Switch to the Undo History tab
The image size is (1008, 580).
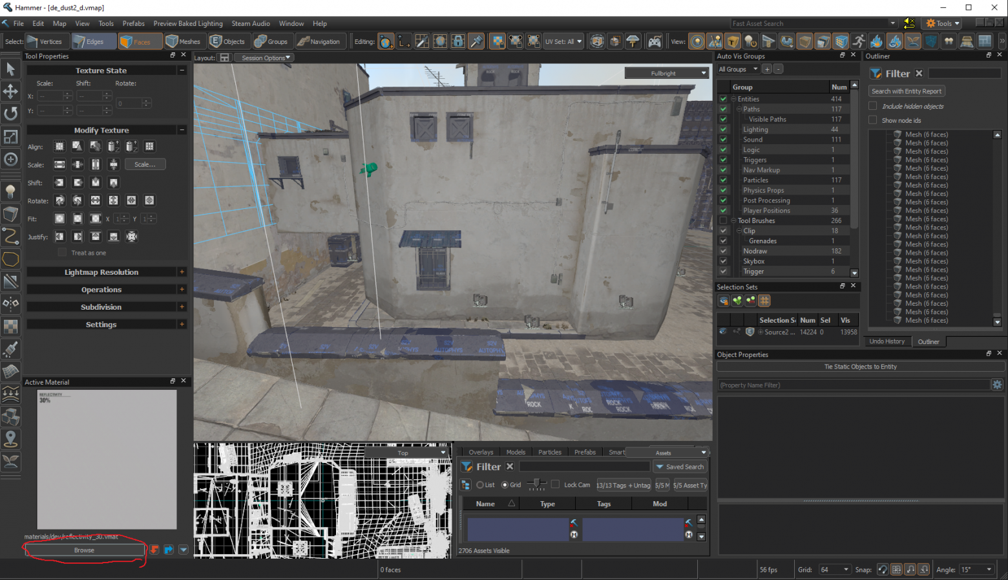(887, 341)
